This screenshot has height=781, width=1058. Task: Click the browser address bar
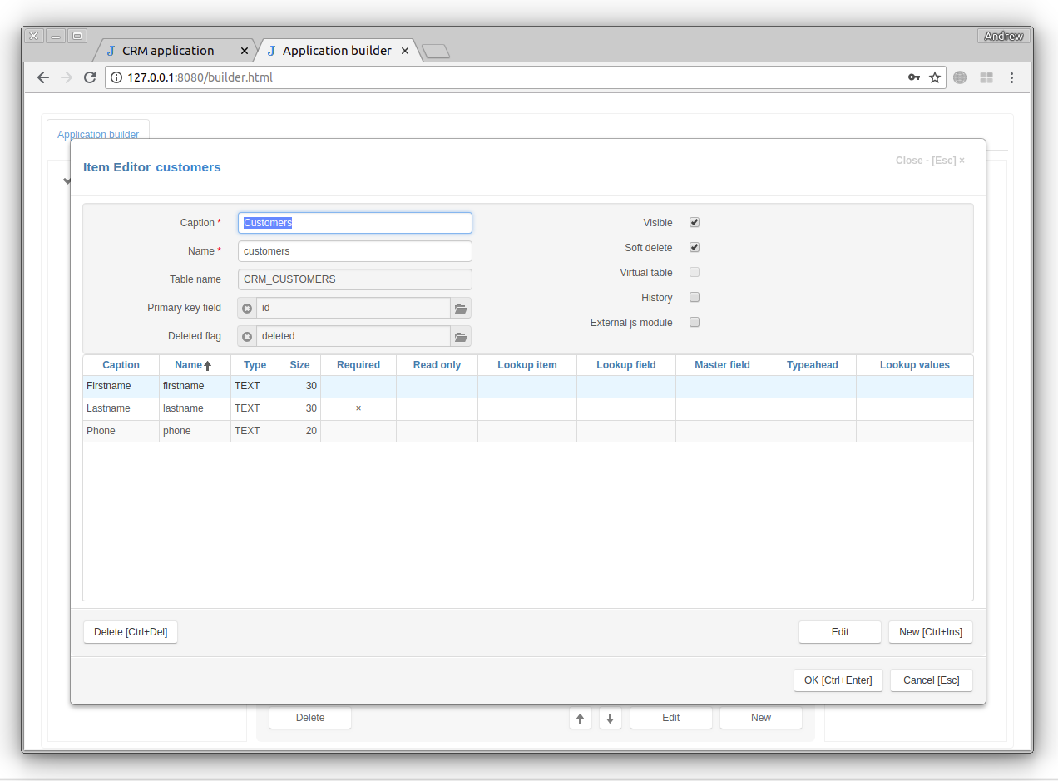pos(524,77)
